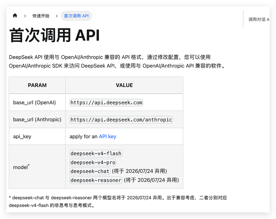The image size is (276, 219).
Task: Click the PARAM column header
Action: point(37,85)
